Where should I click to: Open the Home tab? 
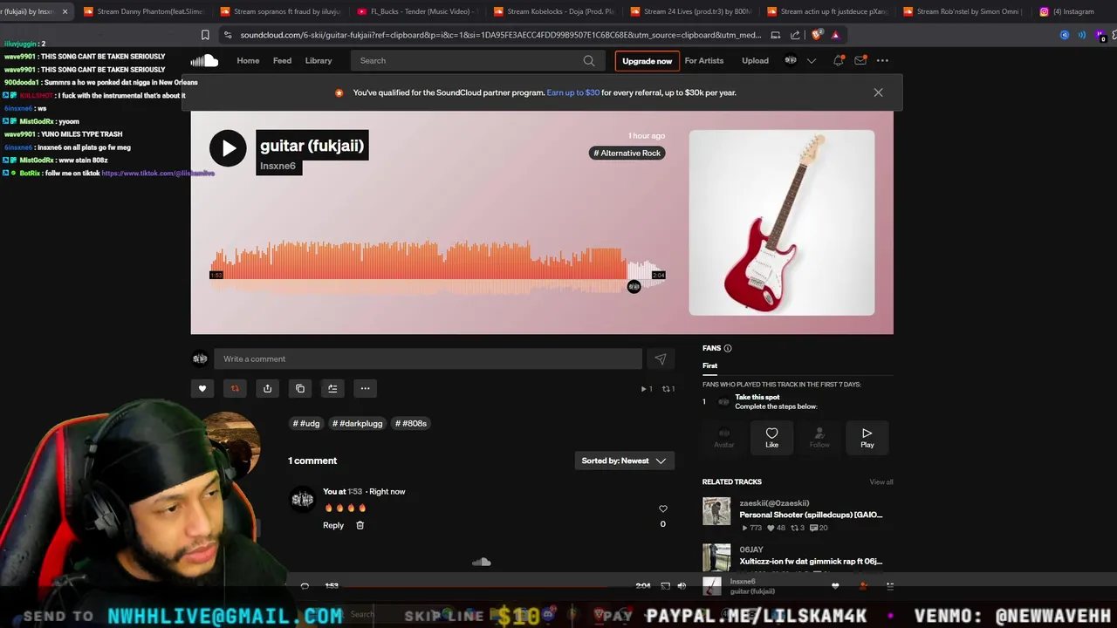tap(248, 60)
